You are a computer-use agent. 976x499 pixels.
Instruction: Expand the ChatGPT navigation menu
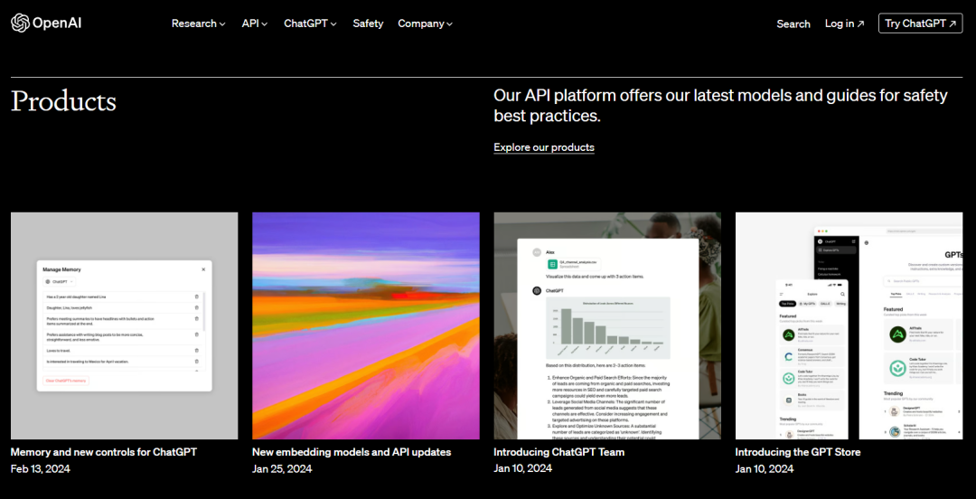310,24
